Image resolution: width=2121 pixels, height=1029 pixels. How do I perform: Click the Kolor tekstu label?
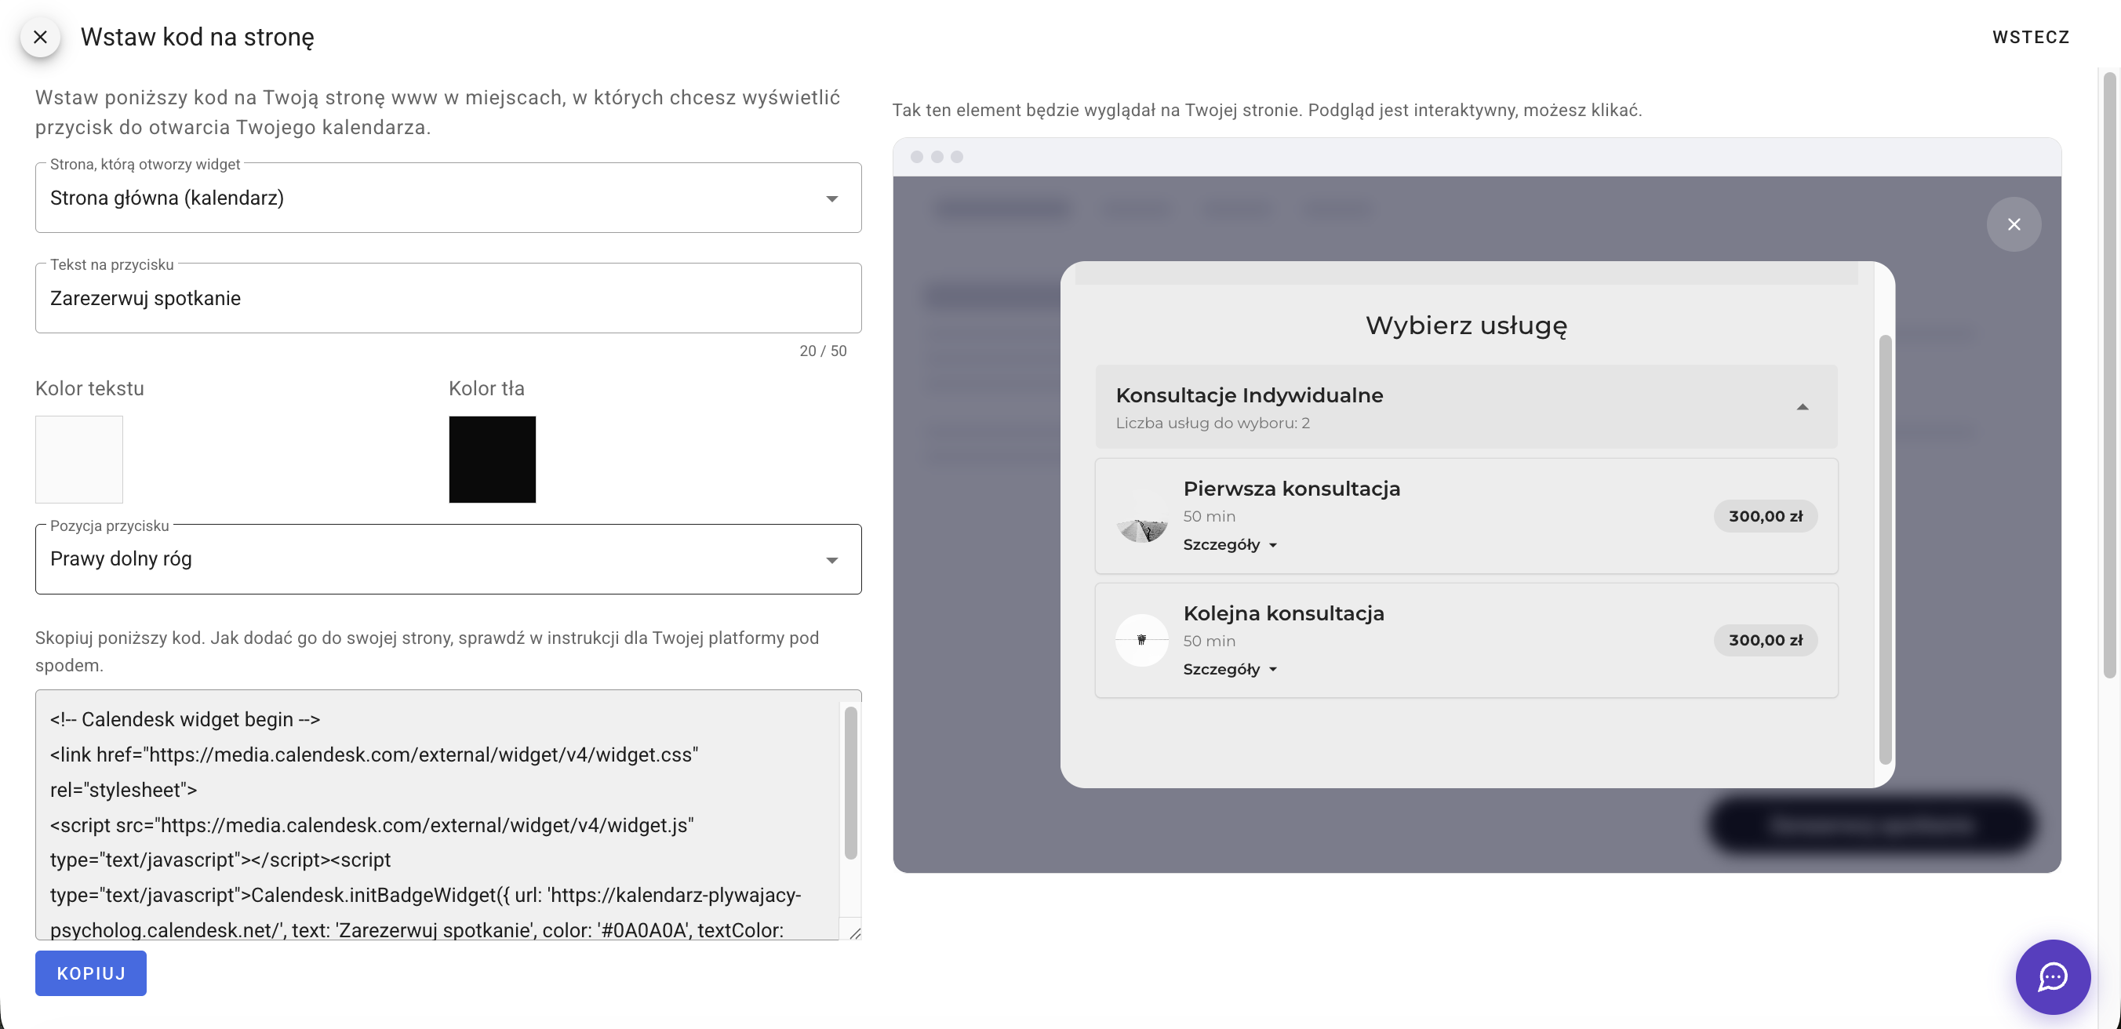(x=89, y=388)
